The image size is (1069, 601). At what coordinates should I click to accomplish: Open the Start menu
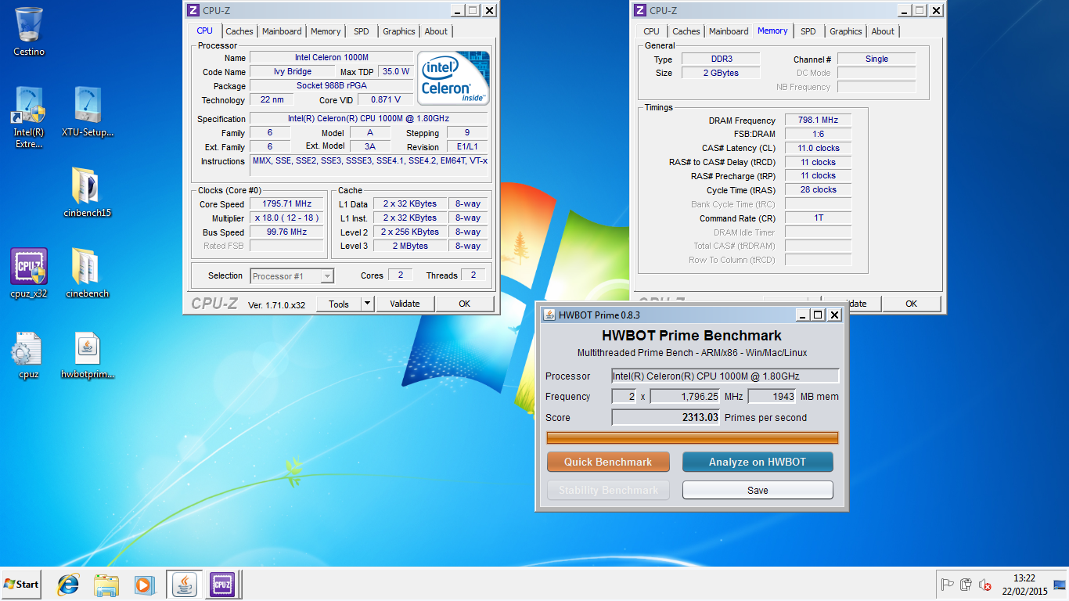[22, 584]
